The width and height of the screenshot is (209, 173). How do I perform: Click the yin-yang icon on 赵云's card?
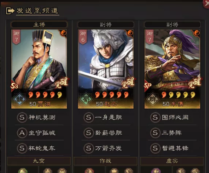[131, 33]
